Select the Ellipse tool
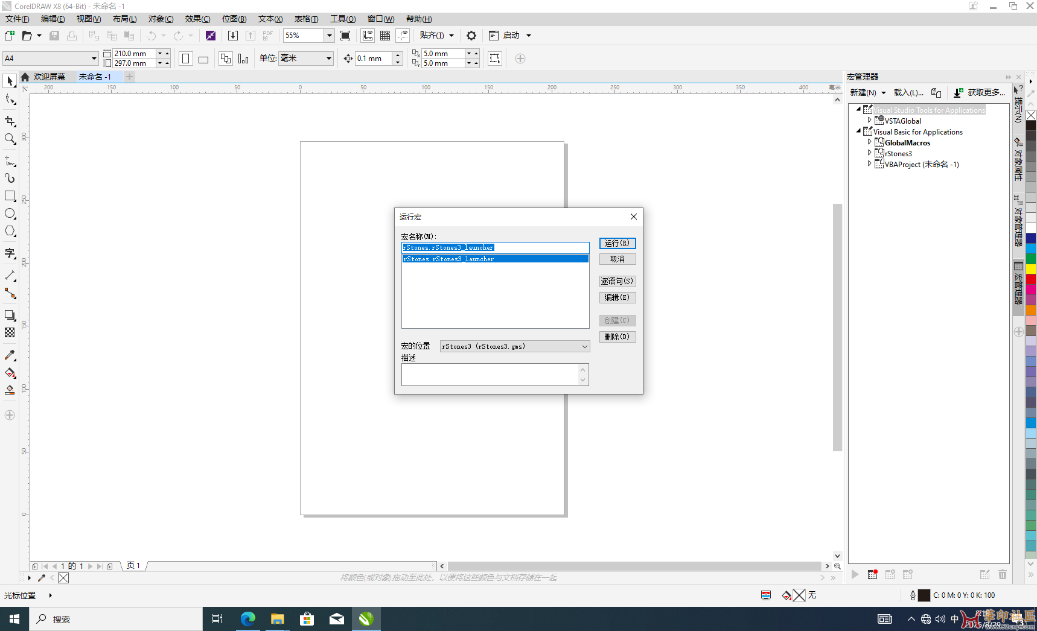 pos(10,214)
